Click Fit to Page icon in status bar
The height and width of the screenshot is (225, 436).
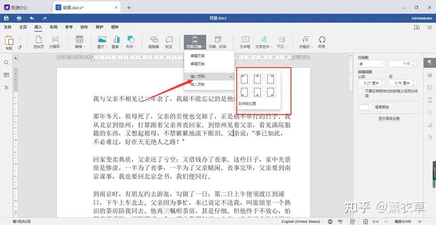click(366, 221)
